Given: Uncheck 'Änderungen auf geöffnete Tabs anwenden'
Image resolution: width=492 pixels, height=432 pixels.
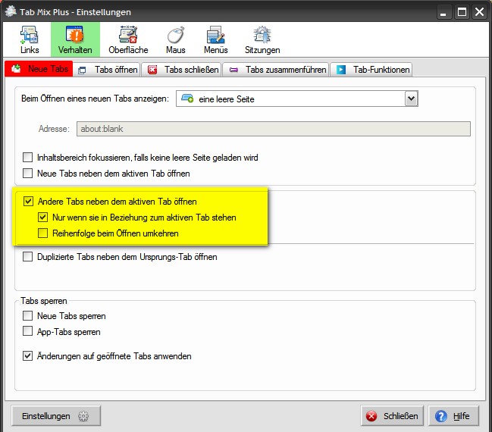Looking at the screenshot, I should [27, 355].
